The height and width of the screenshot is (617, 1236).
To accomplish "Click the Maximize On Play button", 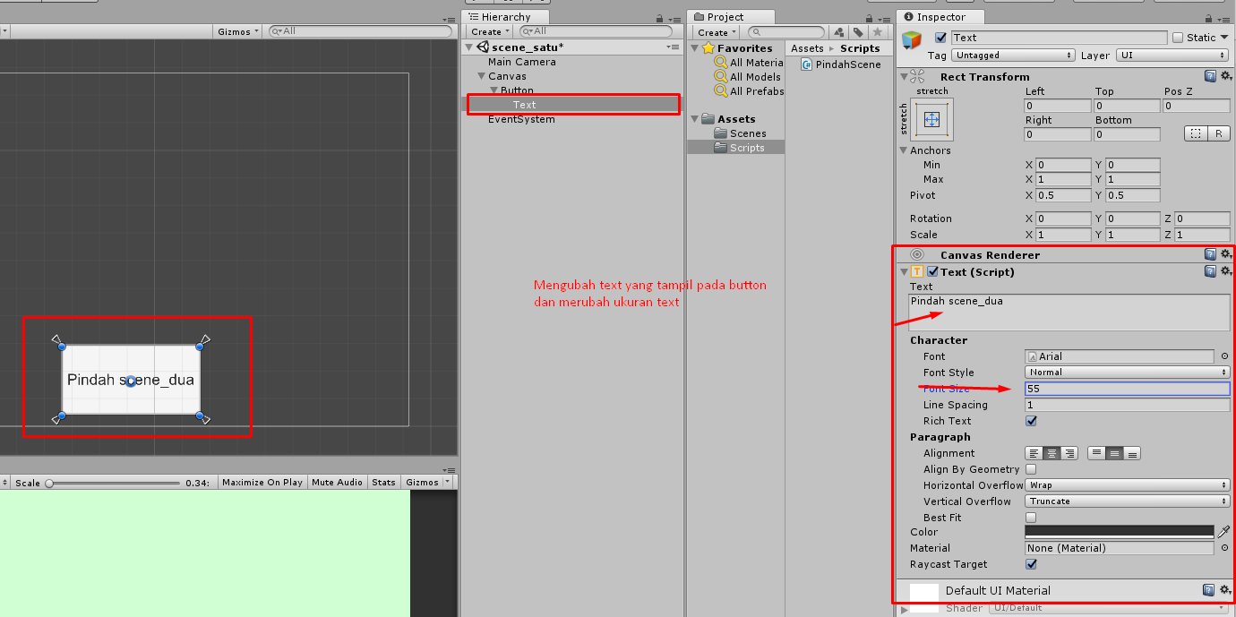I will click(262, 482).
